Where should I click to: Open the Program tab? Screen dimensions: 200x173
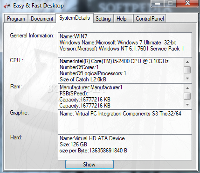click(x=16, y=19)
